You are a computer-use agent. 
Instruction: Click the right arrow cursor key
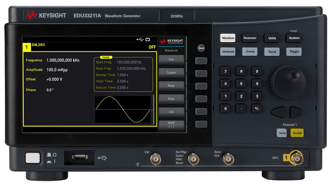point(297,112)
